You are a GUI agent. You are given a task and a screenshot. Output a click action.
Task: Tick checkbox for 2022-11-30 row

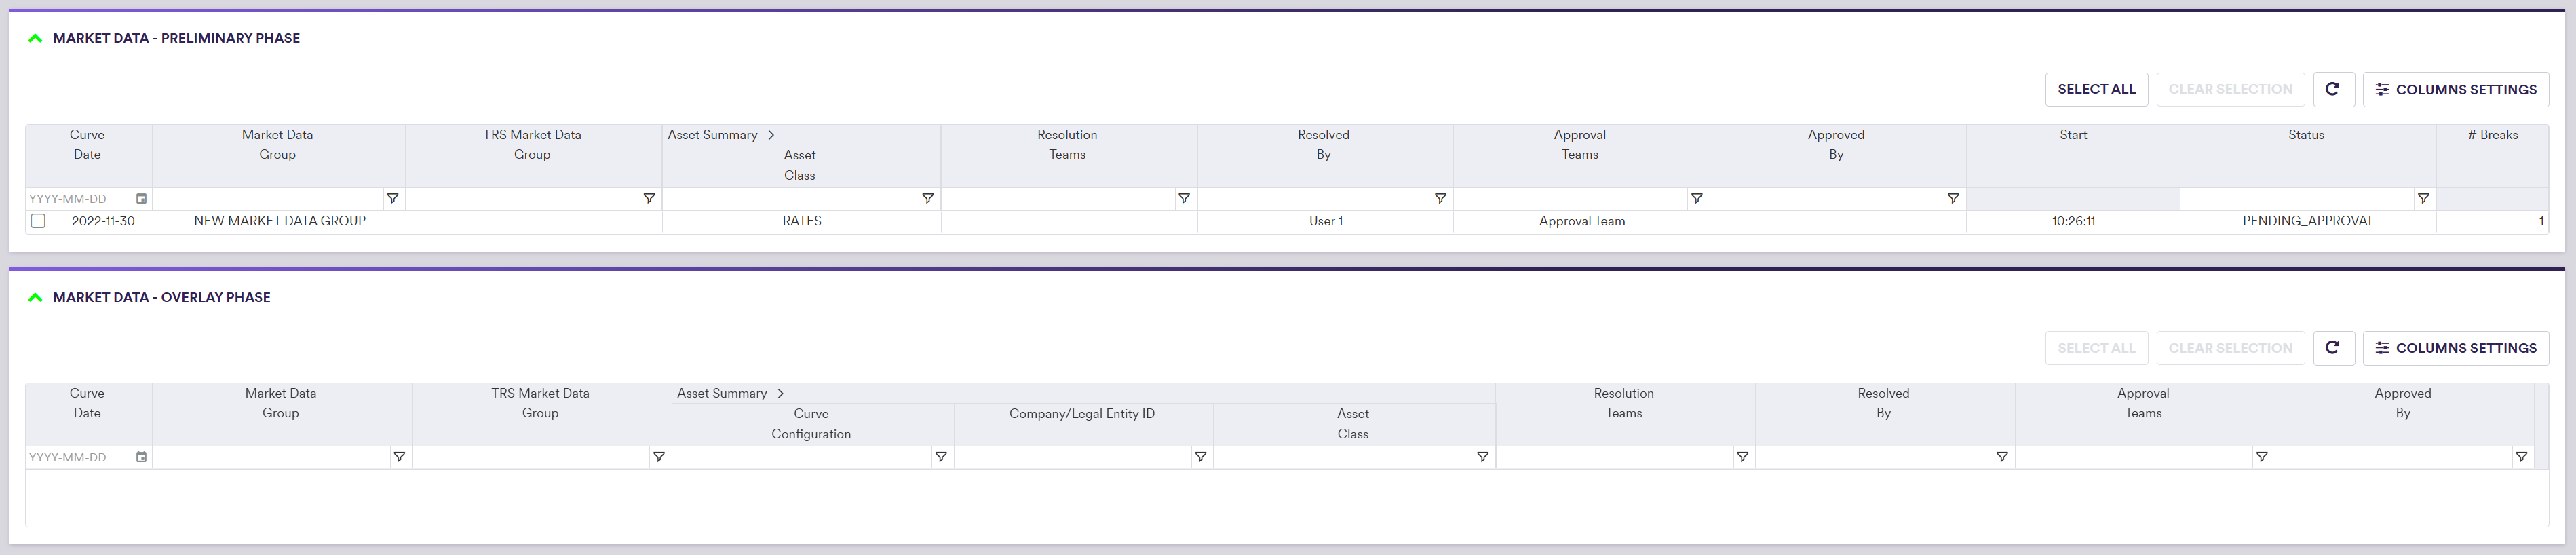click(x=38, y=221)
